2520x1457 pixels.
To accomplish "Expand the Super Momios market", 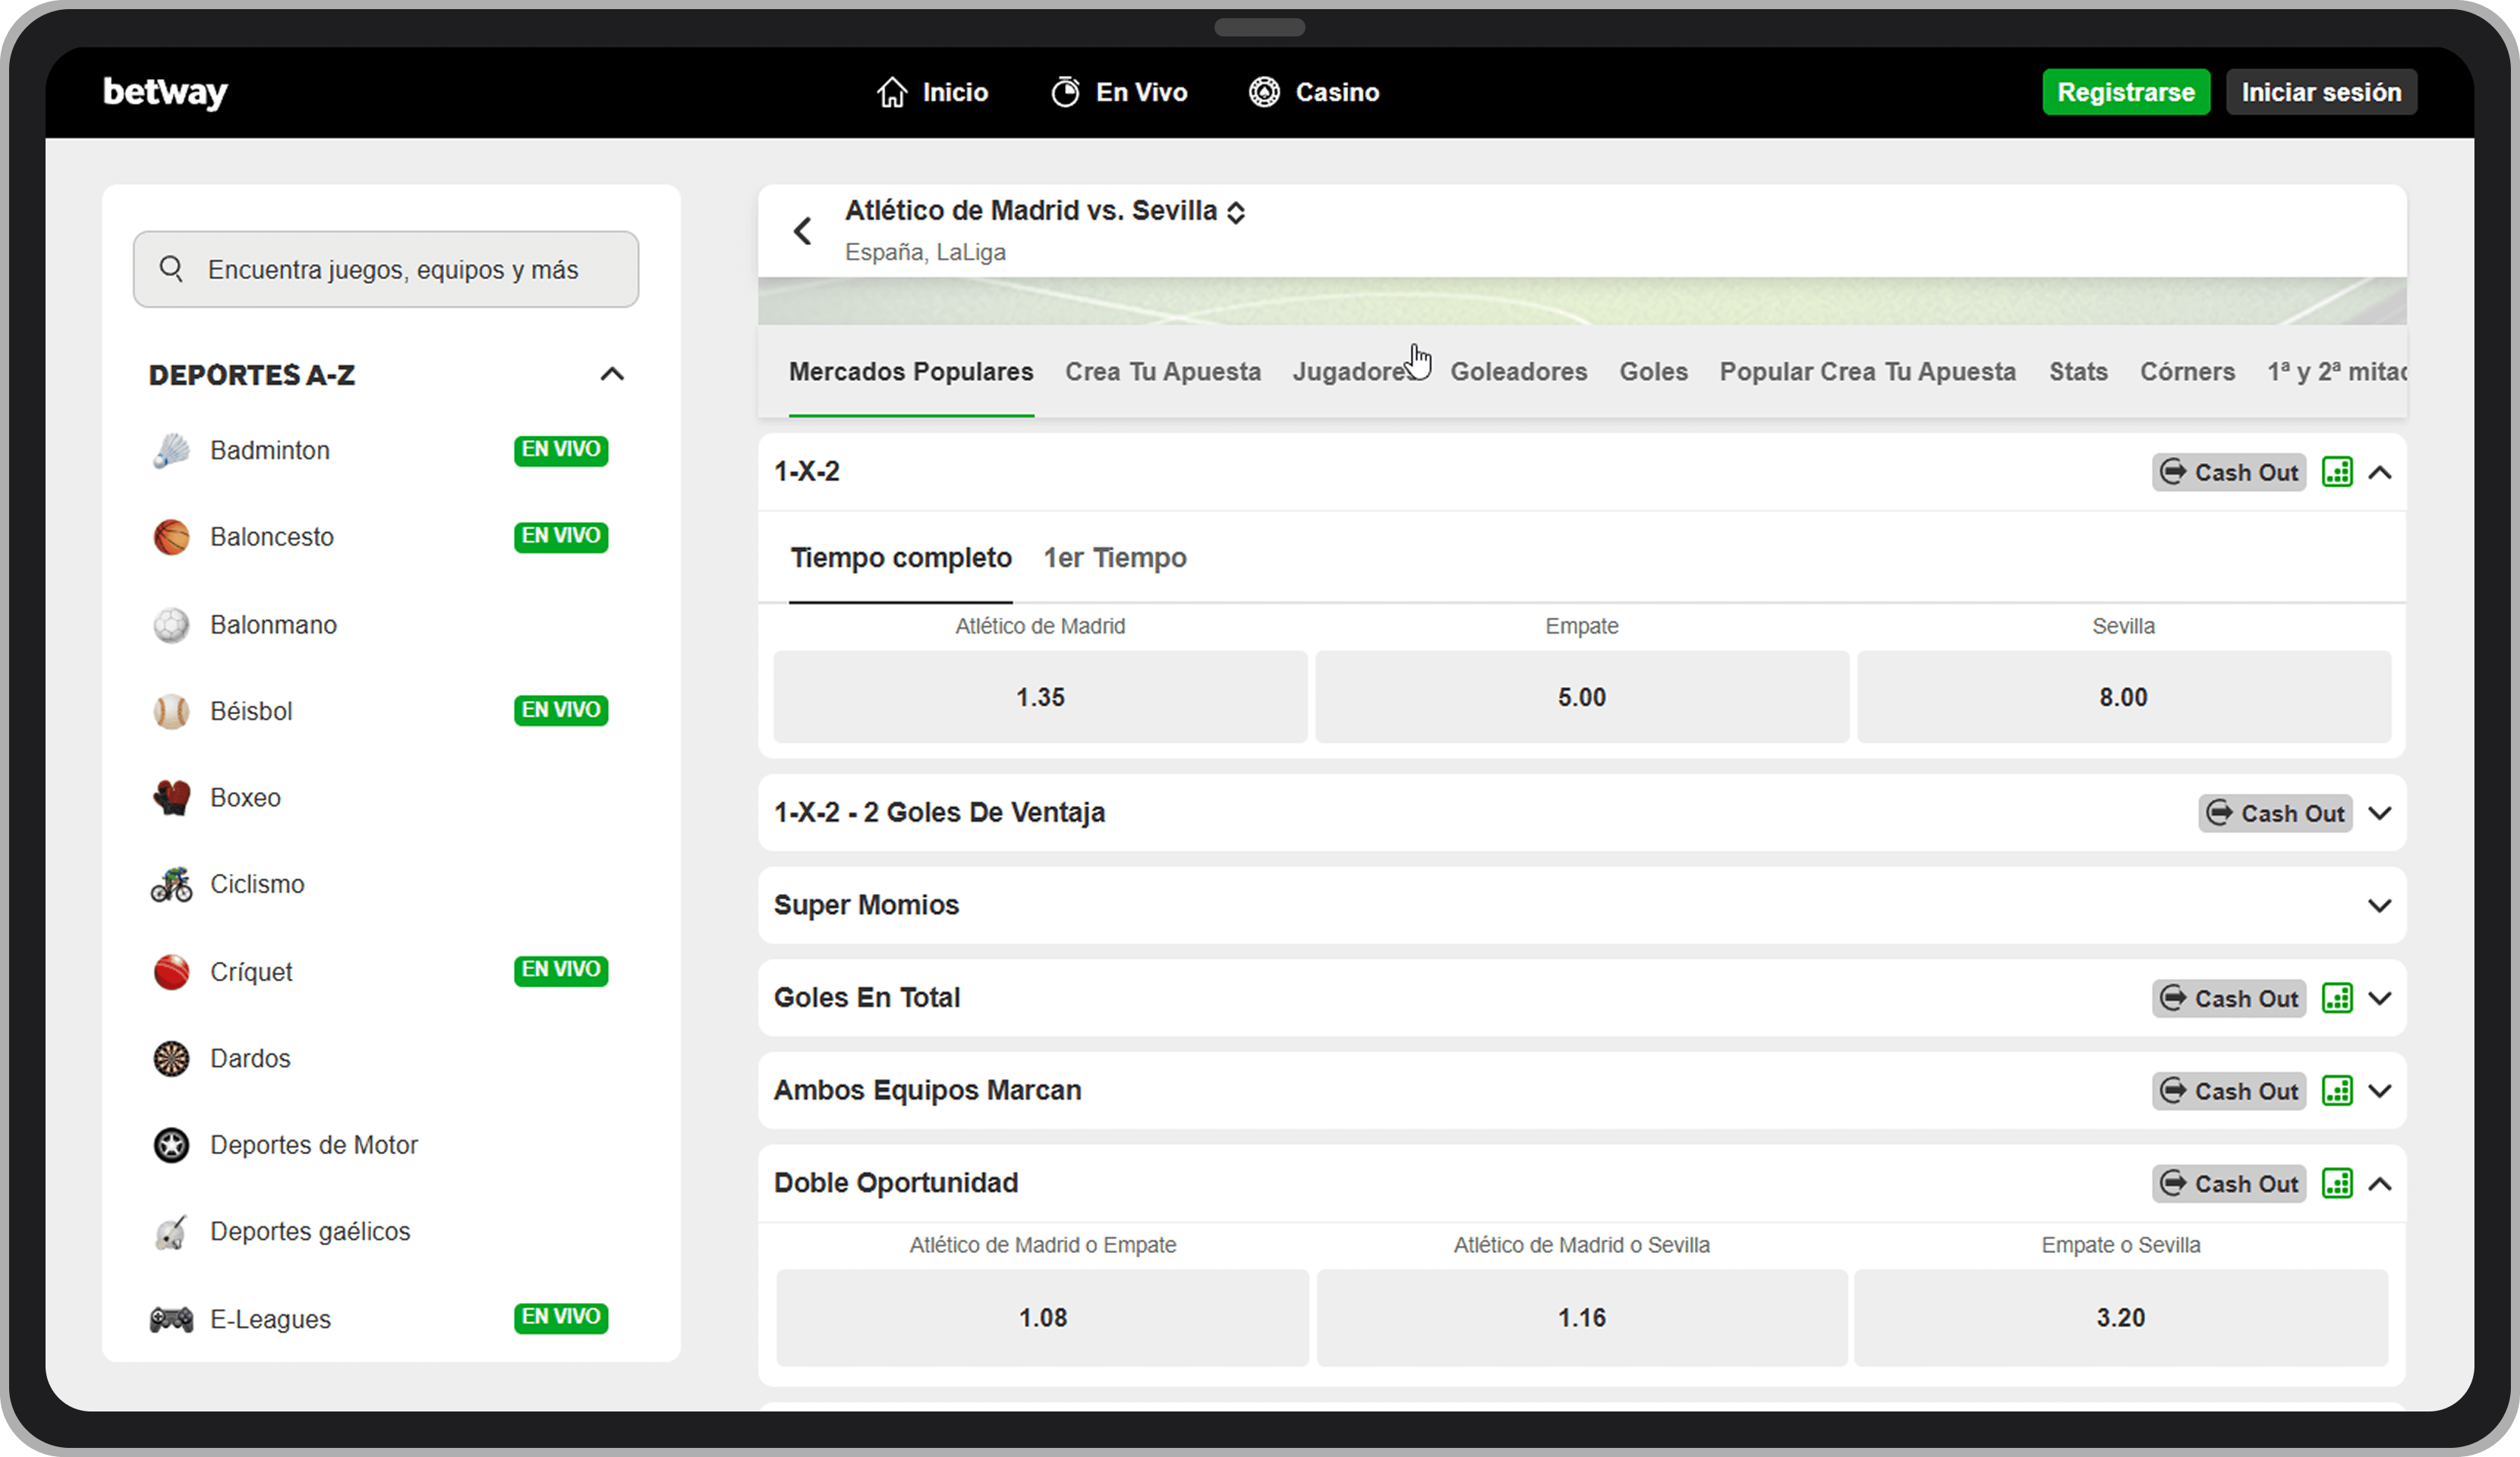I will 2380,905.
